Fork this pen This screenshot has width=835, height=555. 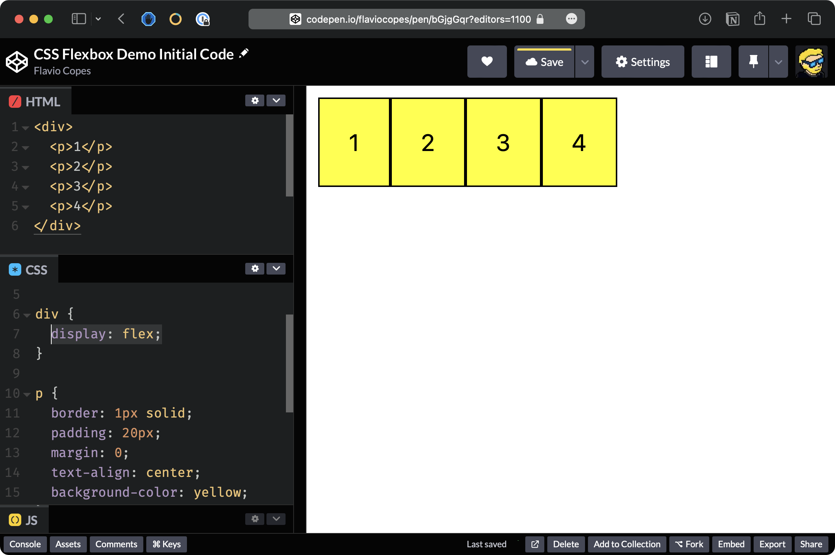(x=689, y=544)
